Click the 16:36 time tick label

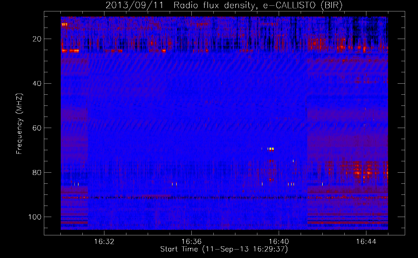(x=191, y=242)
